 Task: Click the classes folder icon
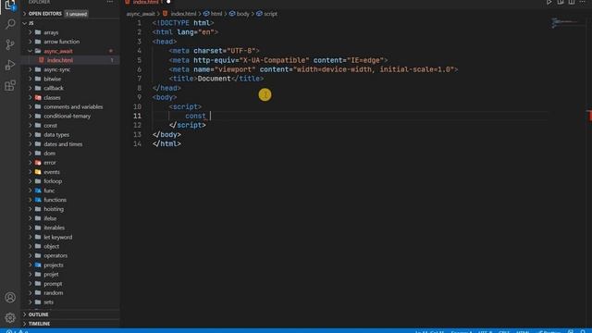pyautogui.click(x=38, y=97)
